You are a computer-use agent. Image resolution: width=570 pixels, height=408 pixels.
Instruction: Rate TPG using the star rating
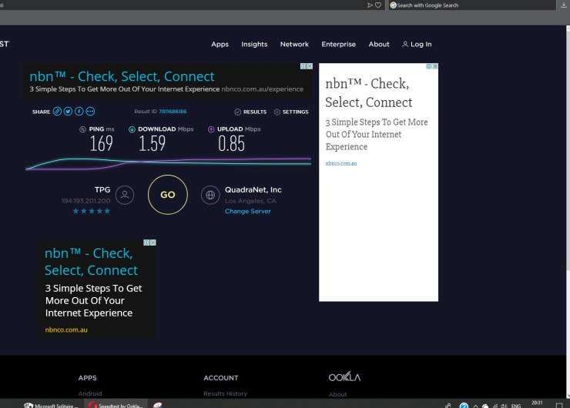[x=91, y=211]
